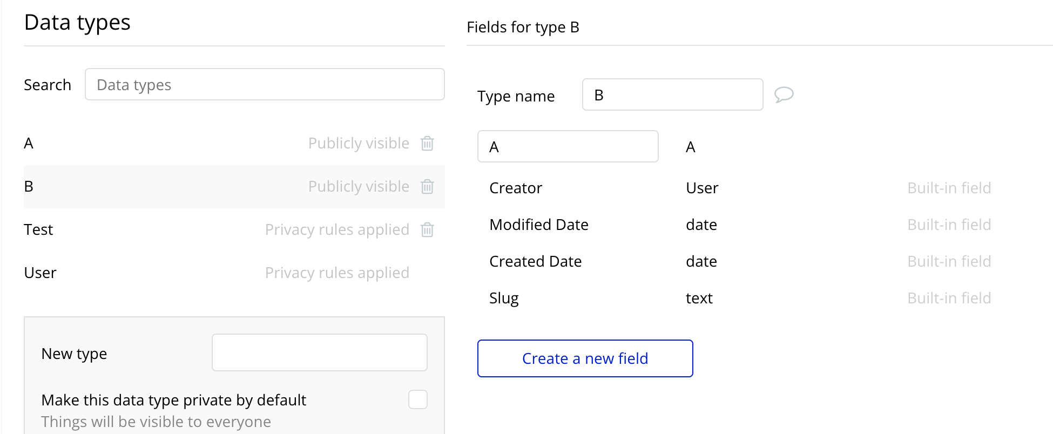Click the Type name input field

(x=672, y=95)
